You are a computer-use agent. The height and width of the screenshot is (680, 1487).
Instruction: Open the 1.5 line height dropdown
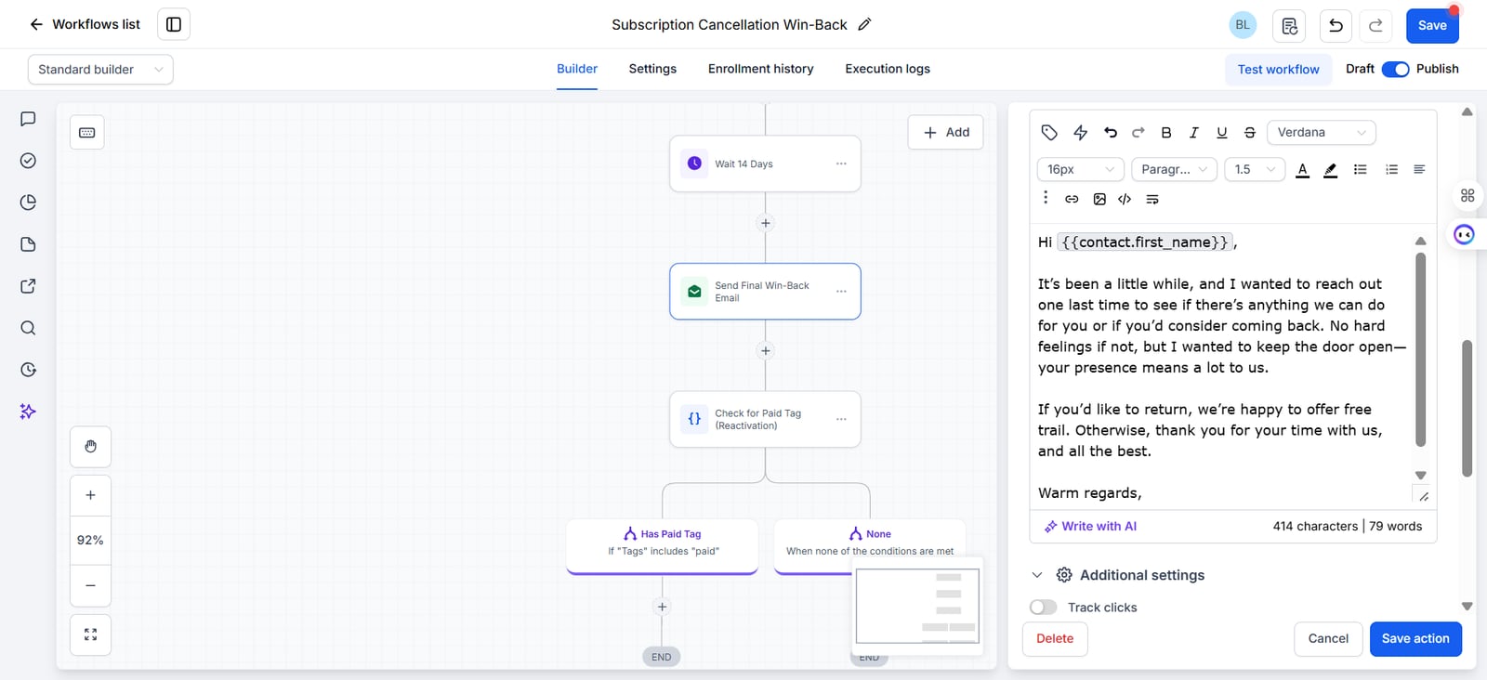point(1255,169)
